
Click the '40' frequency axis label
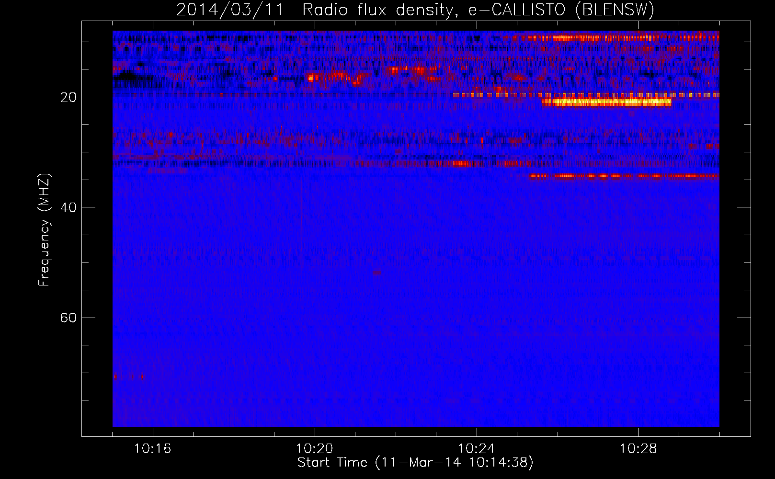[x=68, y=207]
